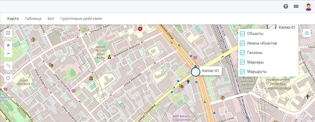Viewport: 315px width, 122px height.
Task: Open the help question mark icon
Action: pyautogui.click(x=286, y=6)
